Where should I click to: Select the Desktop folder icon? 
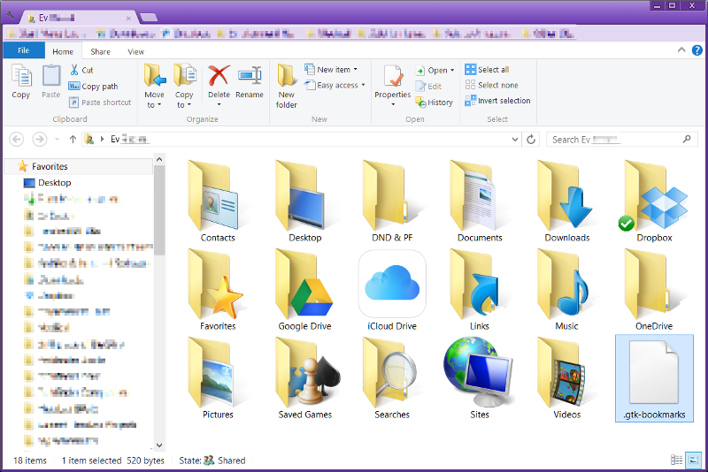(304, 202)
